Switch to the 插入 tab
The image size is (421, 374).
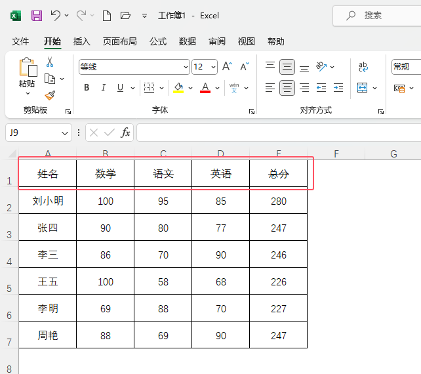point(81,41)
